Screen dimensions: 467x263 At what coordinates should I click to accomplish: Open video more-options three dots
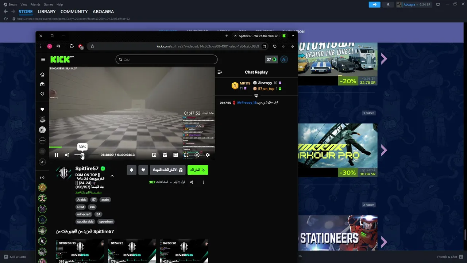point(203,182)
